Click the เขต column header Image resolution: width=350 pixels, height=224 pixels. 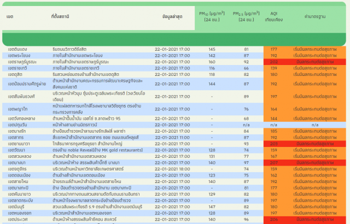coord(10,17)
